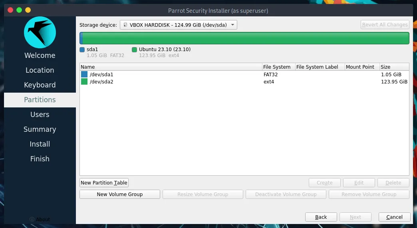This screenshot has width=417, height=228.
Task: Open the About link in sidebar
Action: (x=40, y=219)
